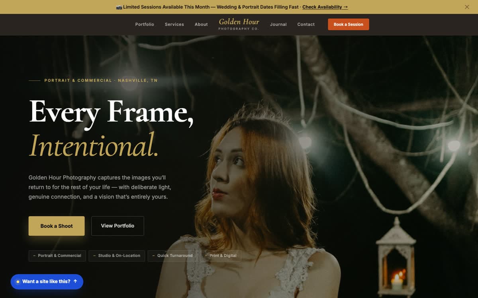Open View Portfolio from the hero

(x=118, y=226)
